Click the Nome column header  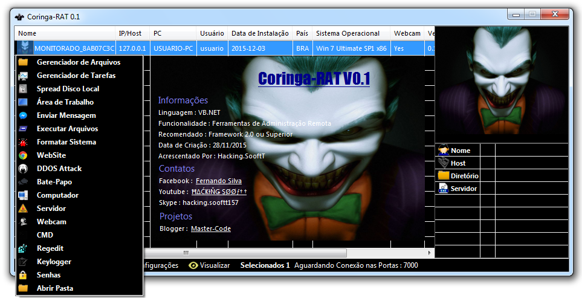[65, 33]
